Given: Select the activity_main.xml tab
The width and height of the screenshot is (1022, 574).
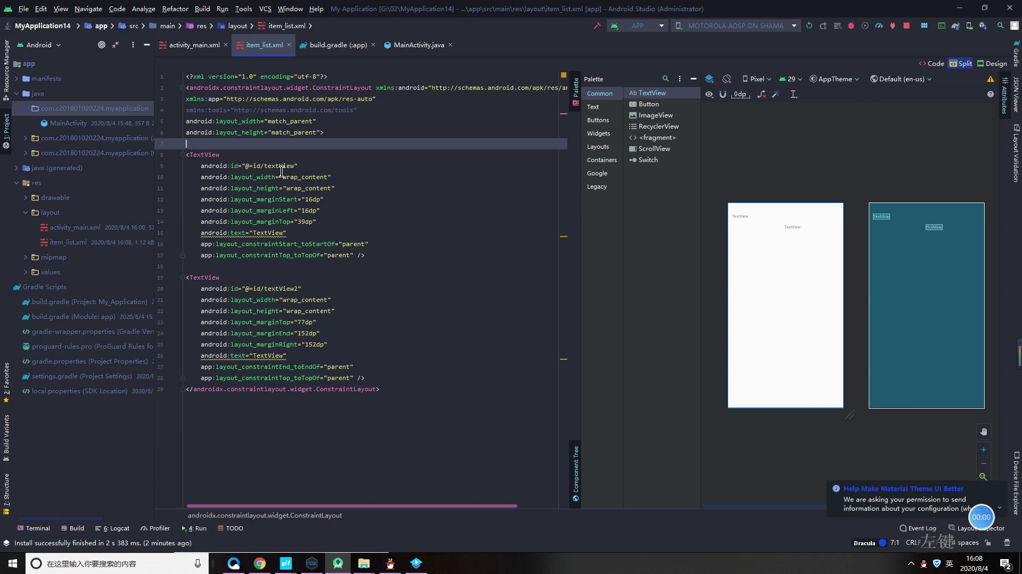Looking at the screenshot, I should (x=194, y=45).
